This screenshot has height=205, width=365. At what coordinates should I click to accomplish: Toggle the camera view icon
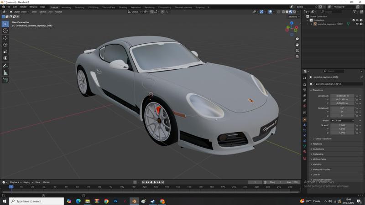pyautogui.click(x=297, y=51)
